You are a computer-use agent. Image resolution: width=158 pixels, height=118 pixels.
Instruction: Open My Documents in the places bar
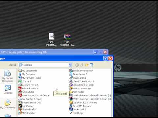(x=8, y=104)
